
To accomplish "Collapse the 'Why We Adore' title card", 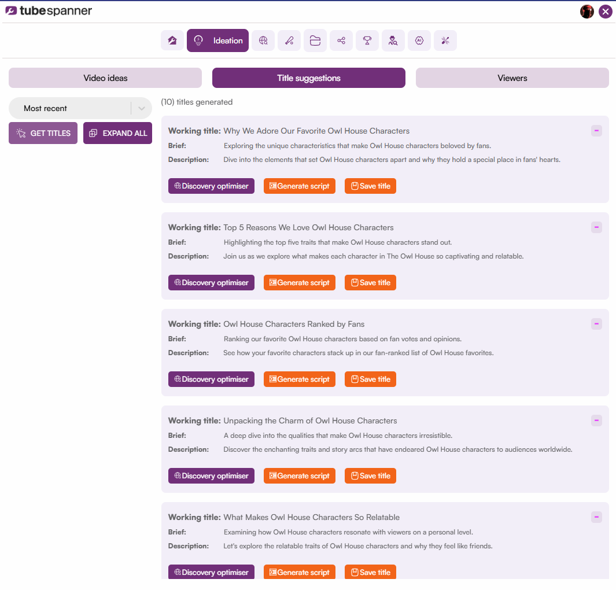I will [596, 130].
